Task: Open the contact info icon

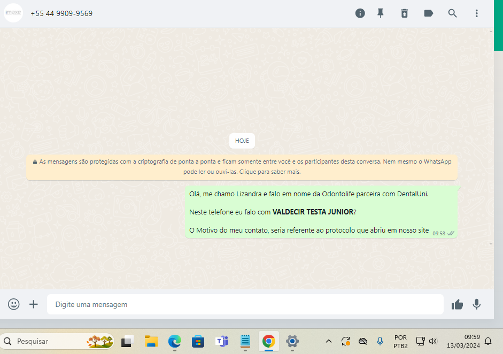Action: click(360, 13)
